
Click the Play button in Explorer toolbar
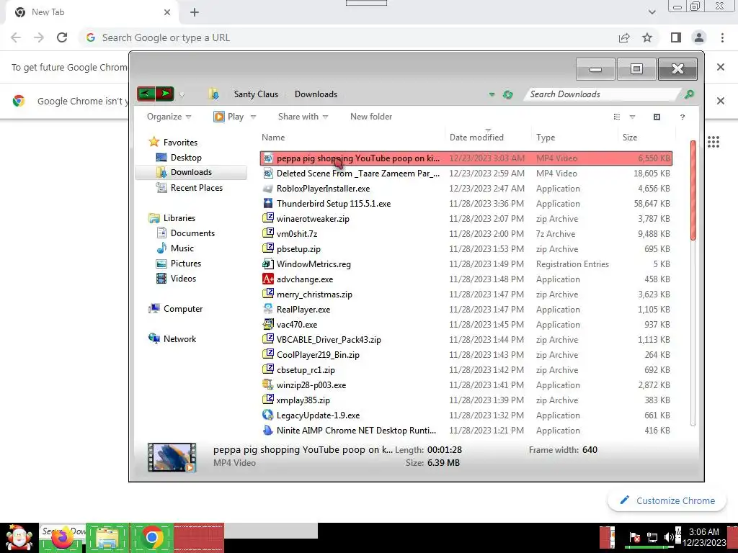(x=228, y=117)
